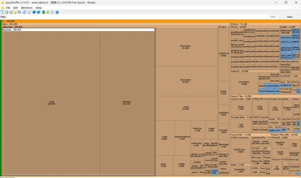
Task: Click the Installer - 6.1GB header
Action: [x=290, y=27]
